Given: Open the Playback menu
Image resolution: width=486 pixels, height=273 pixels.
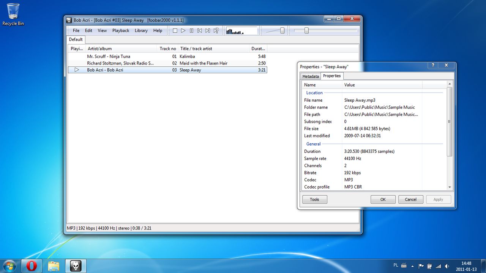Looking at the screenshot, I should 121,31.
